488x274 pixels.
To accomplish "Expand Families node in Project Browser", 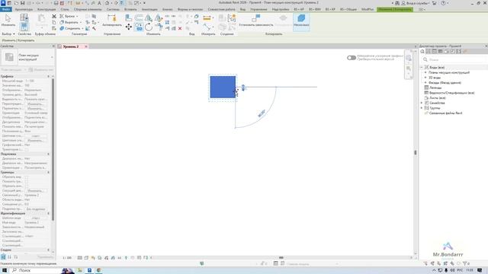I will tap(422, 103).
